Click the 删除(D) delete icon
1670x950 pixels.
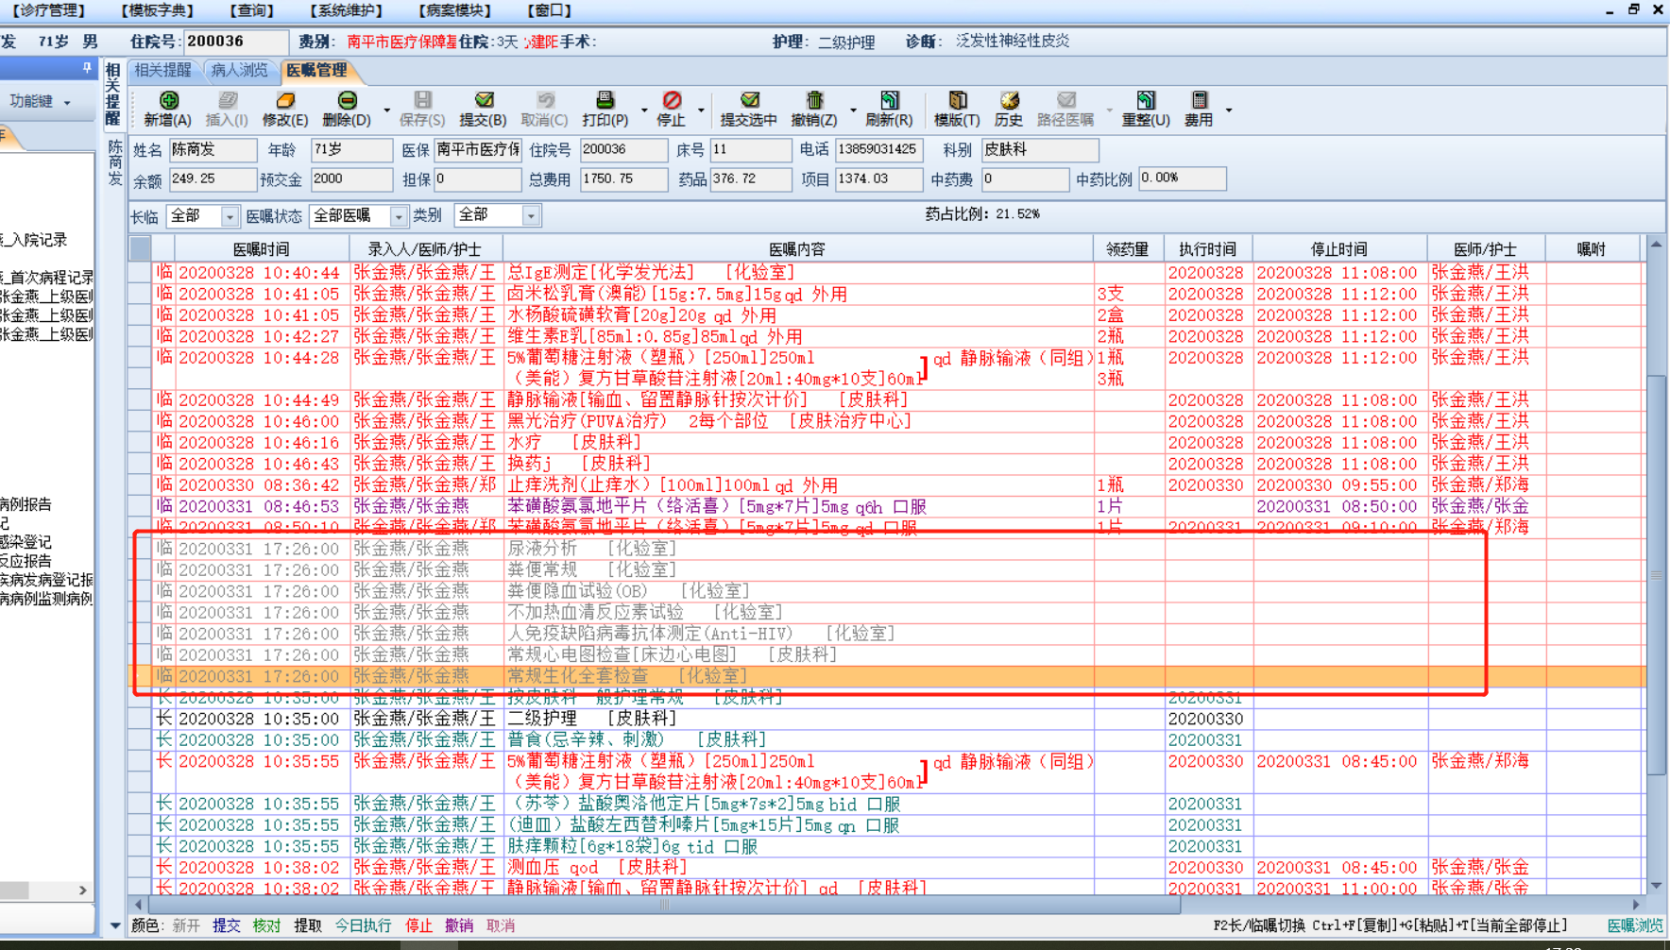[347, 100]
